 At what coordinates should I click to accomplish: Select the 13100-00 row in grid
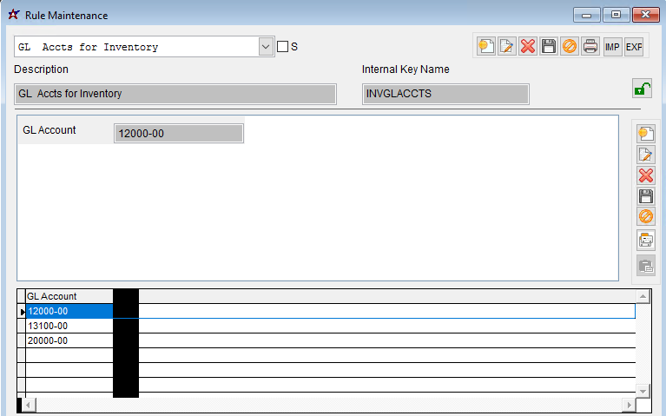click(x=69, y=326)
